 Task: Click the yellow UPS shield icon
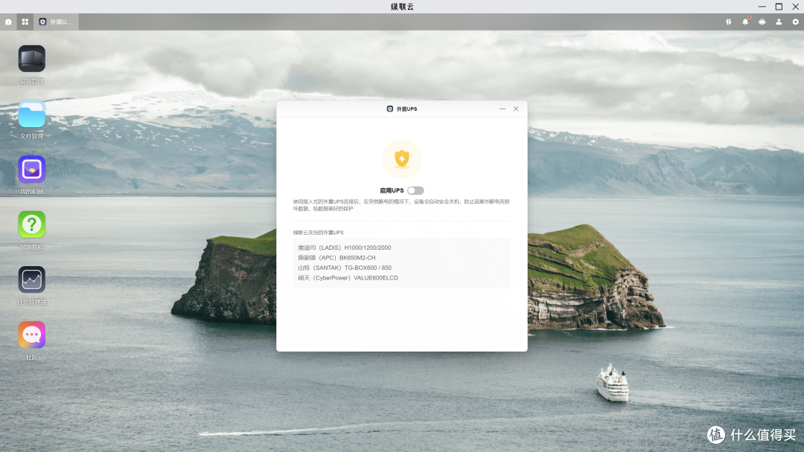402,158
